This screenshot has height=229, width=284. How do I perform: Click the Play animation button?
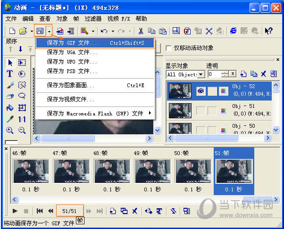[x=15, y=211]
